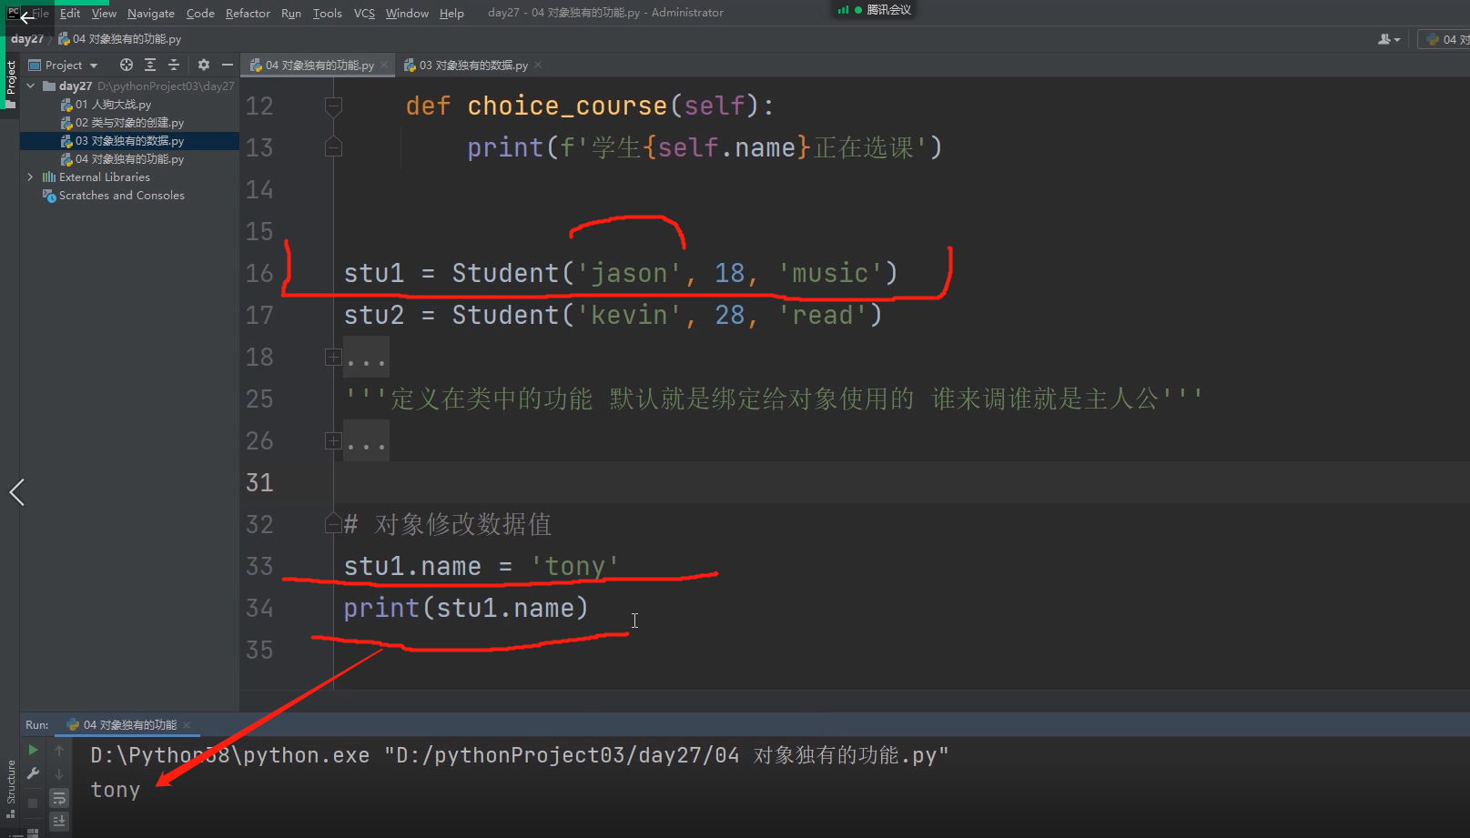Toggle Scroll to End in Run console
Image resolution: width=1470 pixels, height=838 pixels.
click(x=59, y=821)
